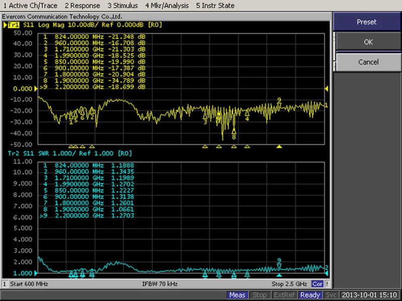The width and height of the screenshot is (402, 301).
Task: Click the channel 1 indicator box
Action: coord(5,284)
